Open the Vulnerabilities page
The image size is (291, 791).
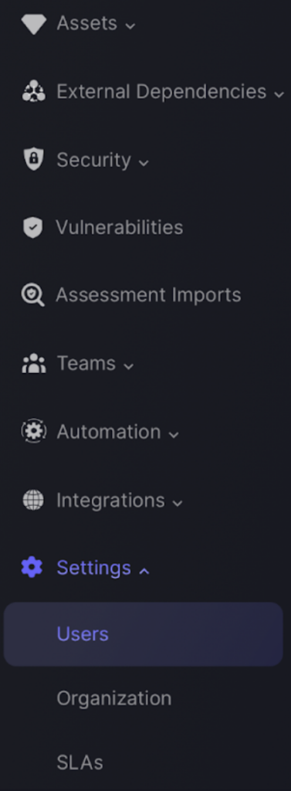[x=120, y=228]
